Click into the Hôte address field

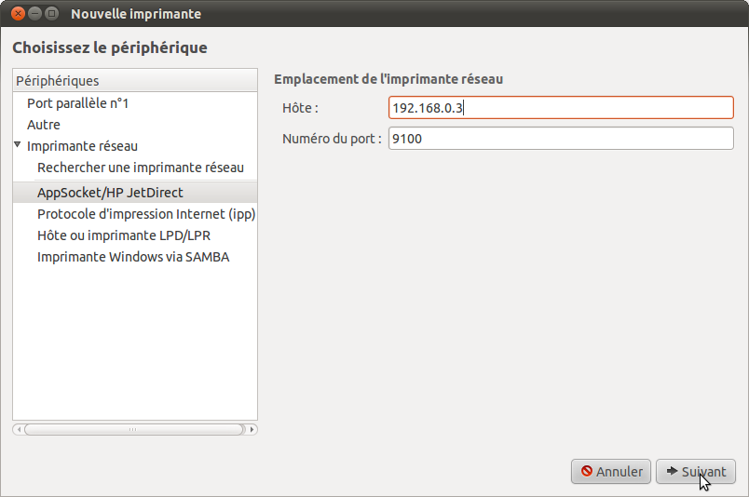[x=561, y=108]
